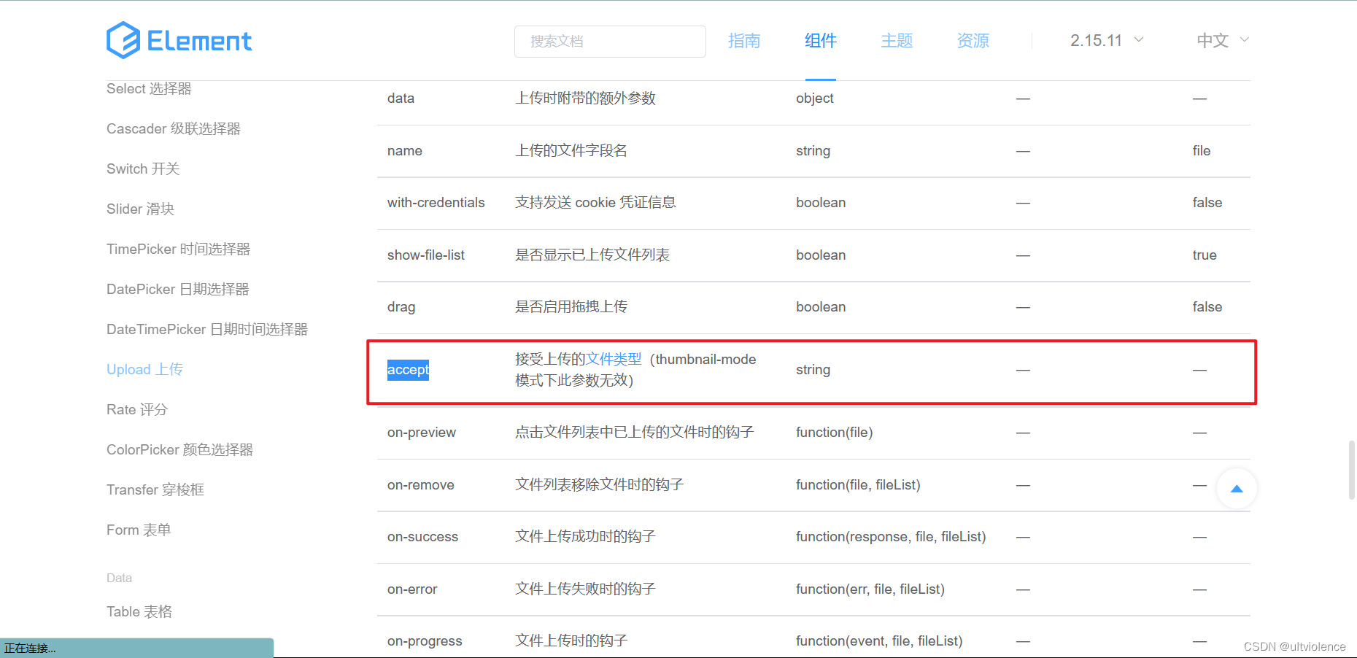This screenshot has height=658, width=1357.
Task: Click the on-remove attribute cell
Action: point(421,485)
